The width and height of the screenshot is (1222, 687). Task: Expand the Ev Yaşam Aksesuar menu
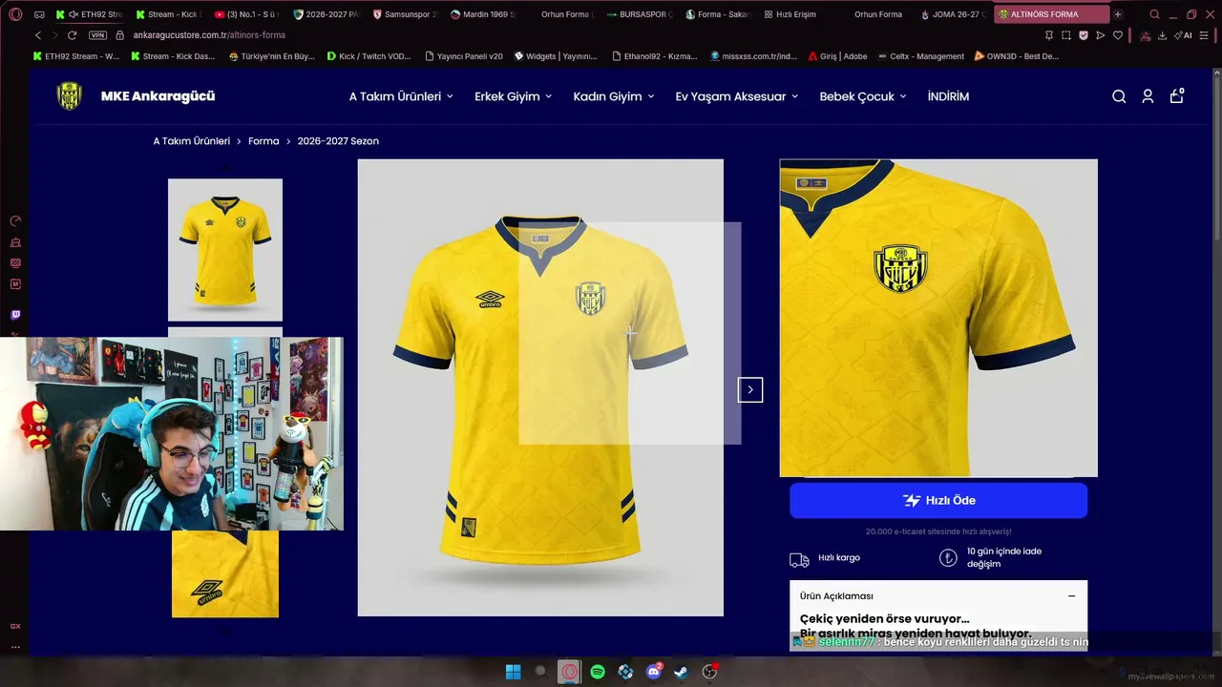click(737, 96)
